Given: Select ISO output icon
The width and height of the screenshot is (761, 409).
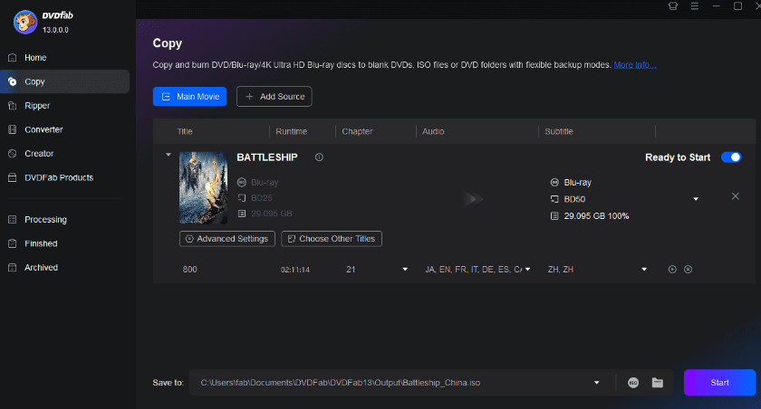Looking at the screenshot, I should (x=633, y=383).
